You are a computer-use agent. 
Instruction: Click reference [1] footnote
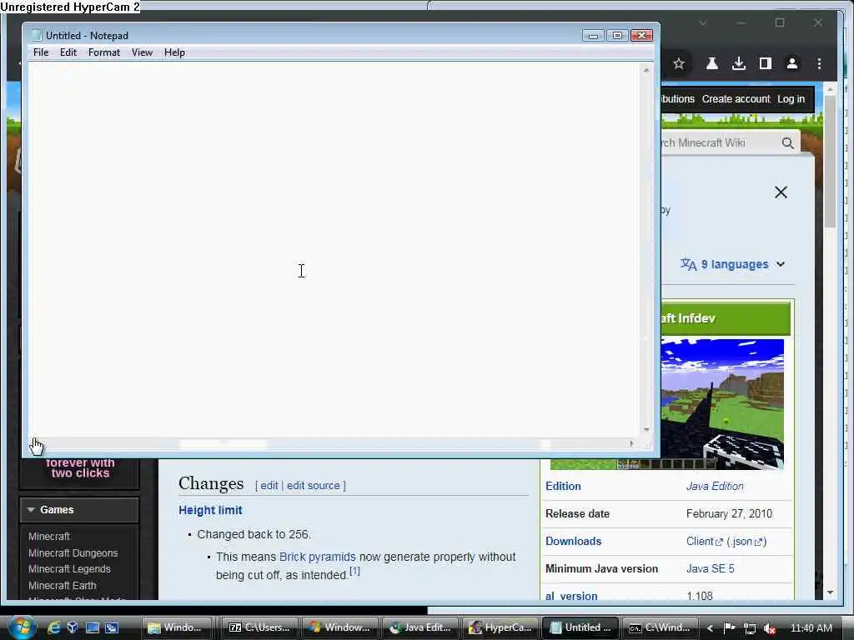(354, 571)
